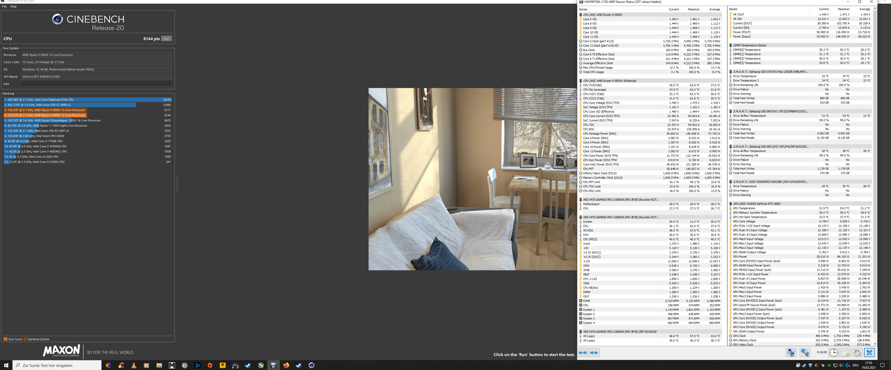Select Total CPU Usage sensor row
Screen dimensions: 891x370
coord(650,72)
